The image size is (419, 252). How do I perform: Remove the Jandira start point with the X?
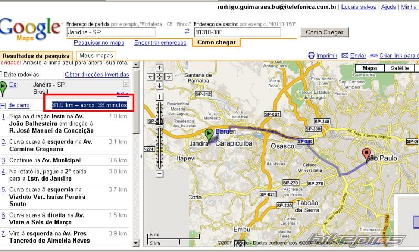click(126, 84)
